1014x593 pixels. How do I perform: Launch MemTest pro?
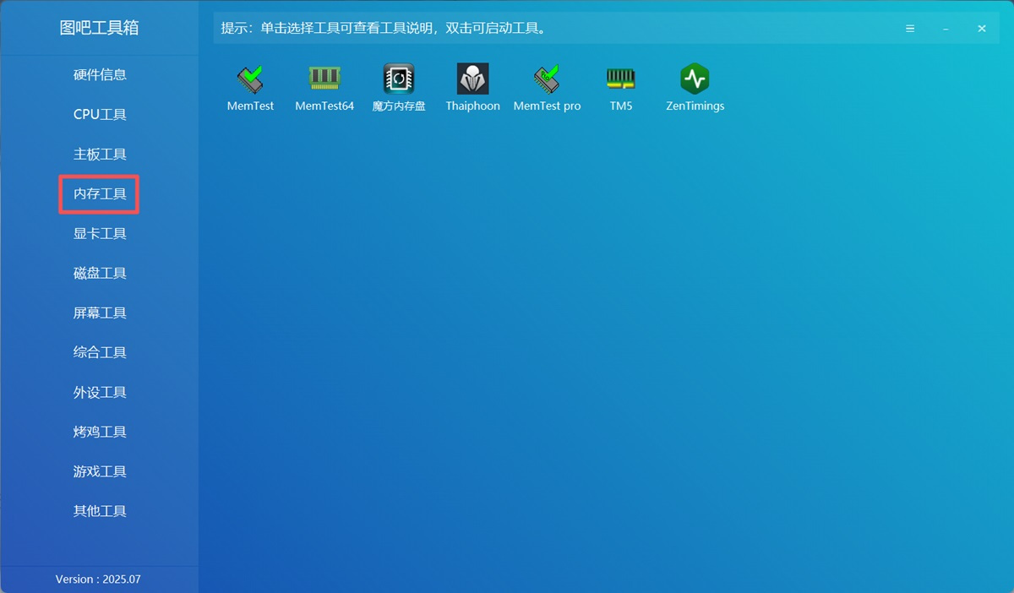(x=547, y=84)
